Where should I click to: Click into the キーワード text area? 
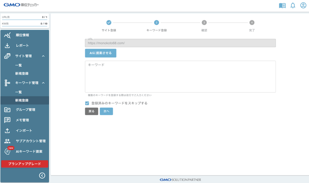180,77
